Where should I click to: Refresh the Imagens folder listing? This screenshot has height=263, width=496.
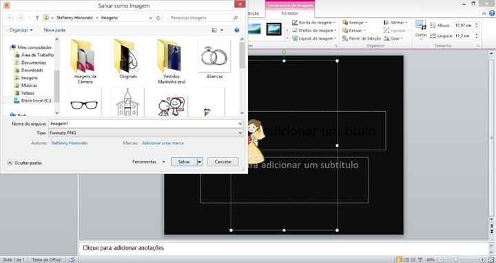[159, 18]
